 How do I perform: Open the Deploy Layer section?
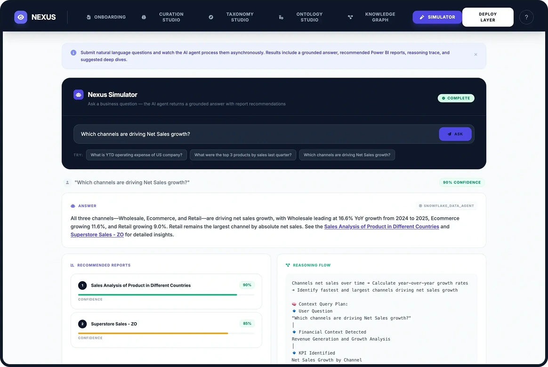[488, 17]
